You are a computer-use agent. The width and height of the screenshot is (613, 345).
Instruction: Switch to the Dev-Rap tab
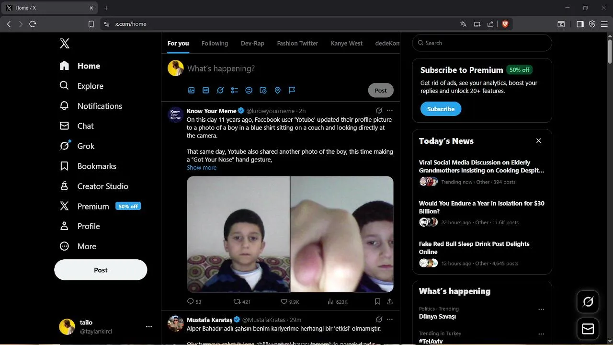[x=252, y=43]
